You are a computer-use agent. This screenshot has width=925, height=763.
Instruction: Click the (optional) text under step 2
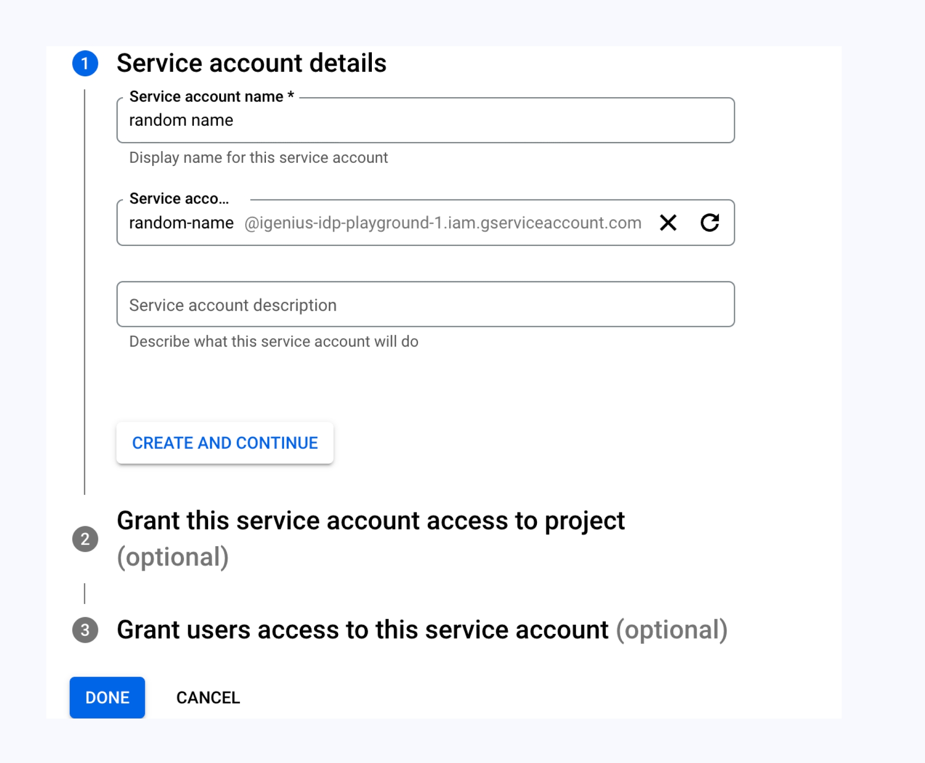tap(173, 557)
